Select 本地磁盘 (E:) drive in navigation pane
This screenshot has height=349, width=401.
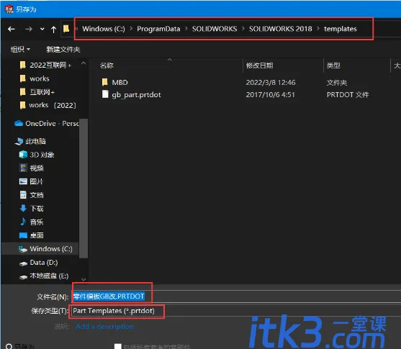click(44, 276)
